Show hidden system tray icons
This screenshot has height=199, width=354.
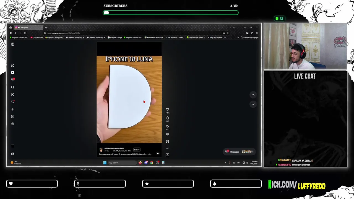click(x=225, y=163)
